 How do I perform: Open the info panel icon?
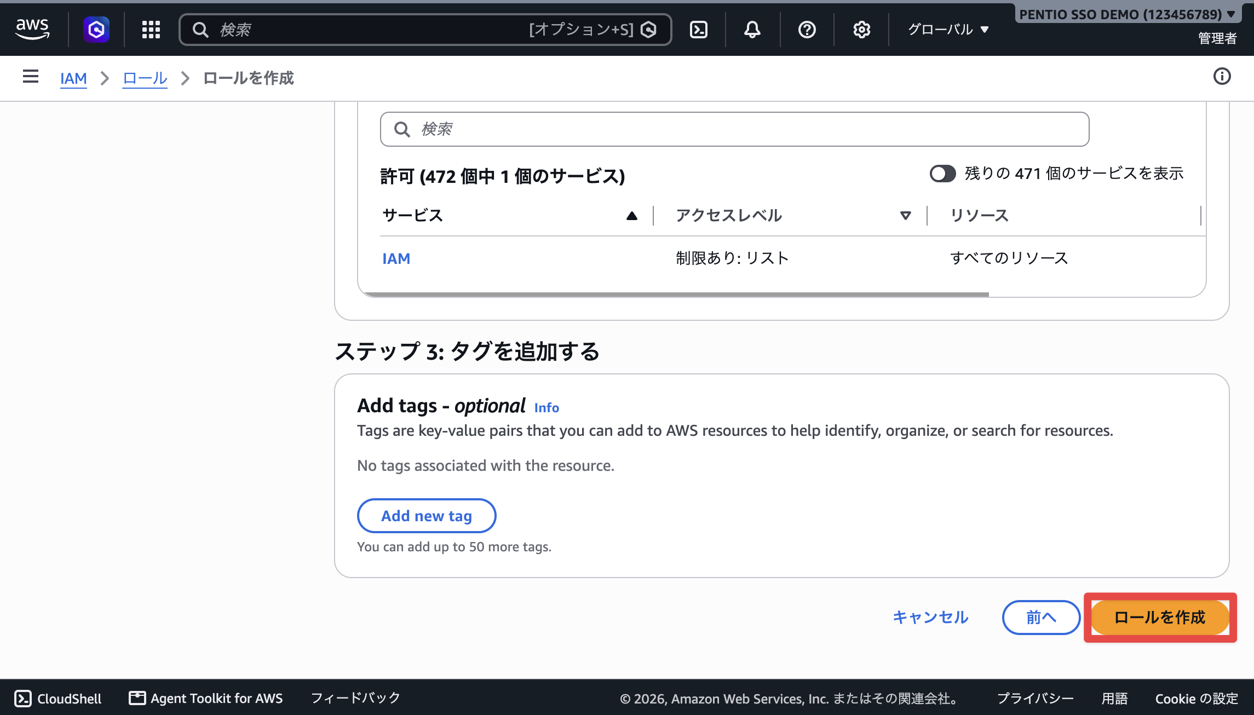(1222, 77)
